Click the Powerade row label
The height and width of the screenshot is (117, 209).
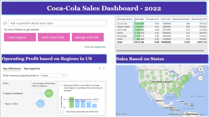pos(122,36)
